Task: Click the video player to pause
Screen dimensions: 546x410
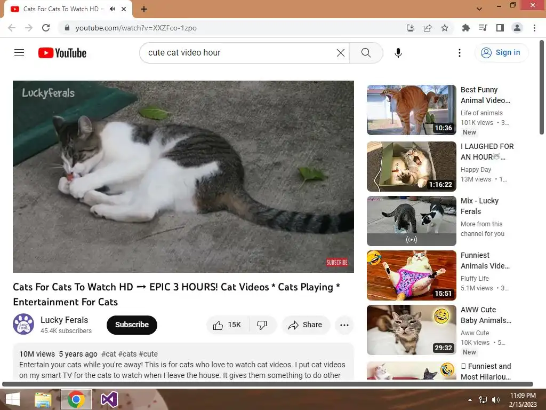Action: [x=183, y=176]
